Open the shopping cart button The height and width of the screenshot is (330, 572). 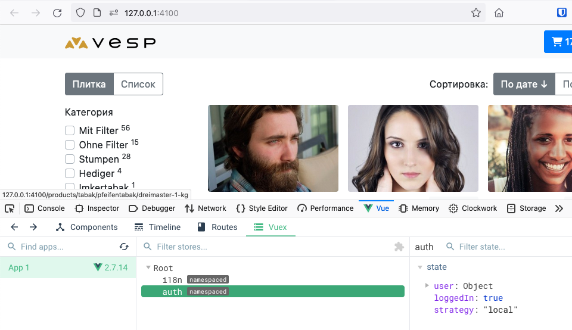tap(558, 42)
